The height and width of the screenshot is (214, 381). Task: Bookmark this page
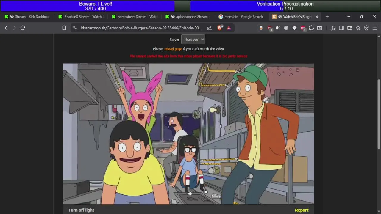64,28
